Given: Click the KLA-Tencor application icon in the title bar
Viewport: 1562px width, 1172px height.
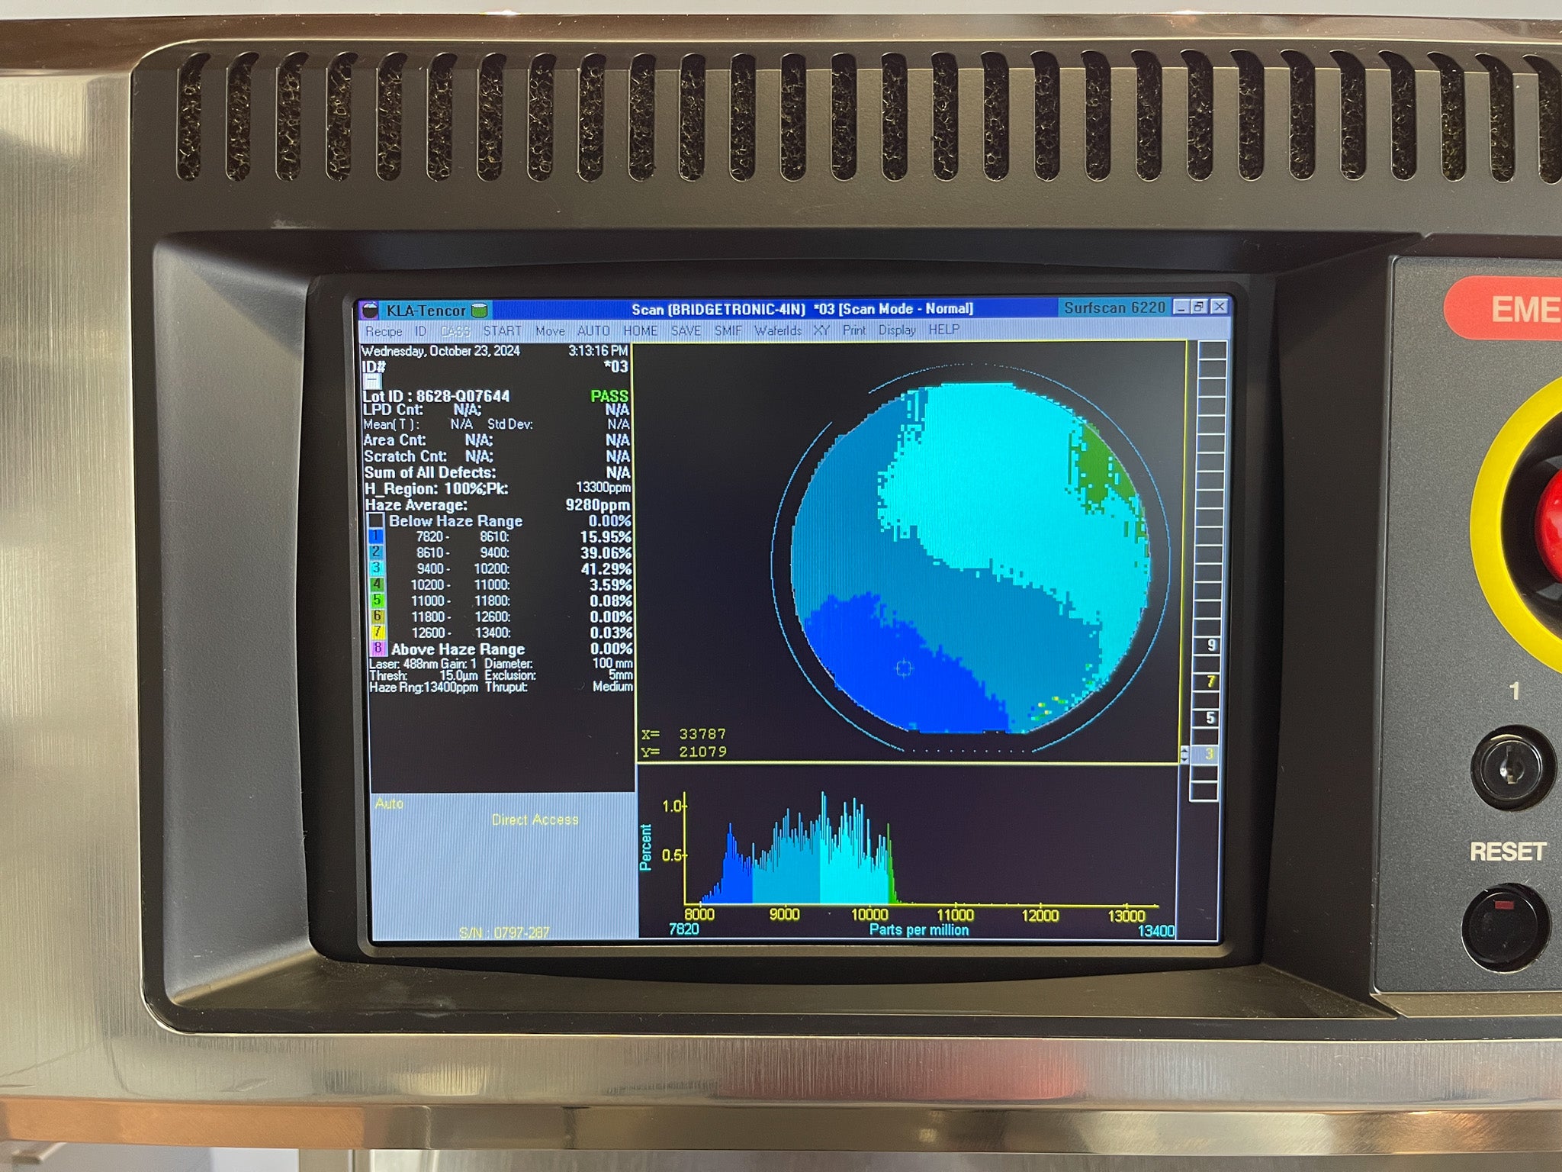Looking at the screenshot, I should [371, 310].
